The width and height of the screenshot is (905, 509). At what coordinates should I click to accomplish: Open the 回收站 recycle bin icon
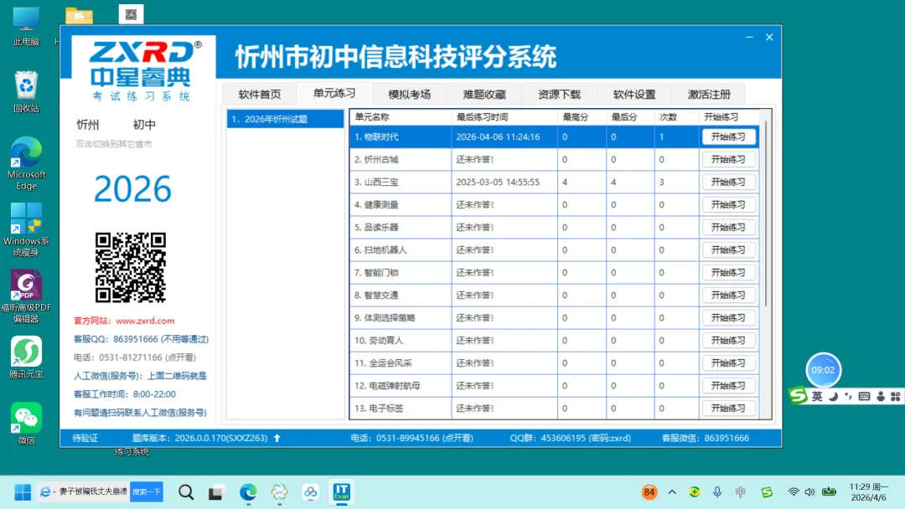click(x=26, y=92)
